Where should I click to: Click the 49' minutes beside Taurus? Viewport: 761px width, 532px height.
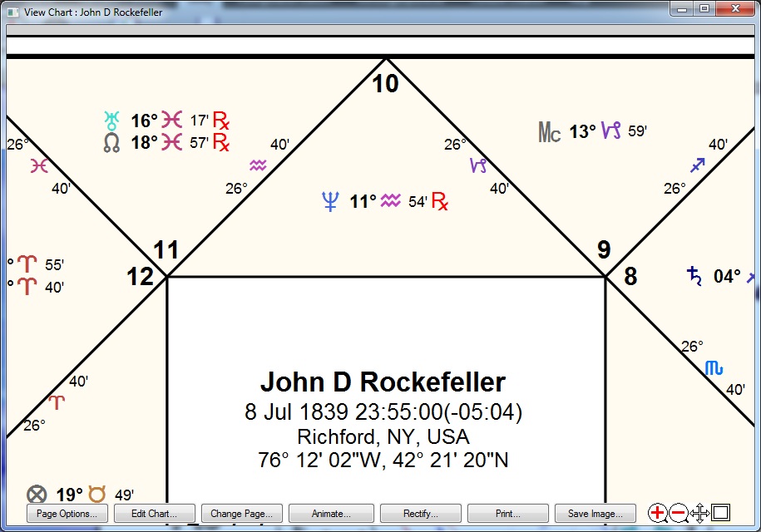coord(124,495)
